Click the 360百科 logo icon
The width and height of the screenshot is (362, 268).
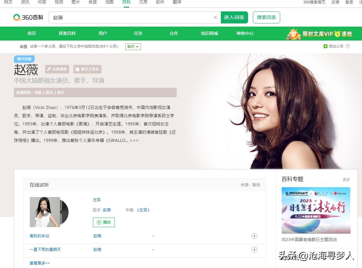pos(17,17)
